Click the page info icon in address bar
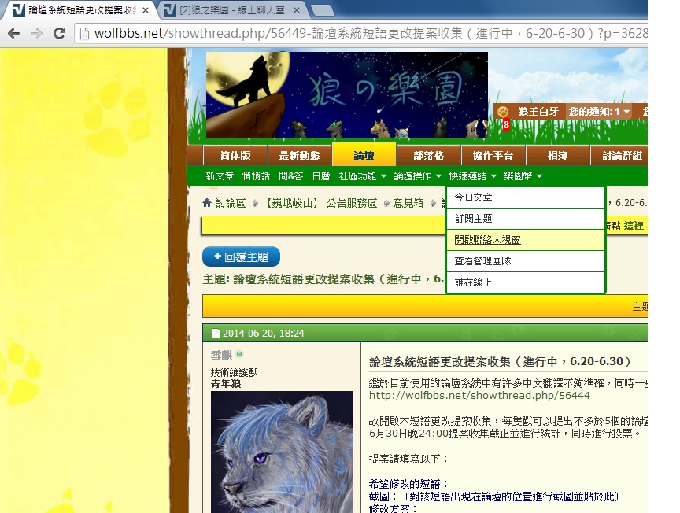The height and width of the screenshot is (513, 680). pos(84,33)
